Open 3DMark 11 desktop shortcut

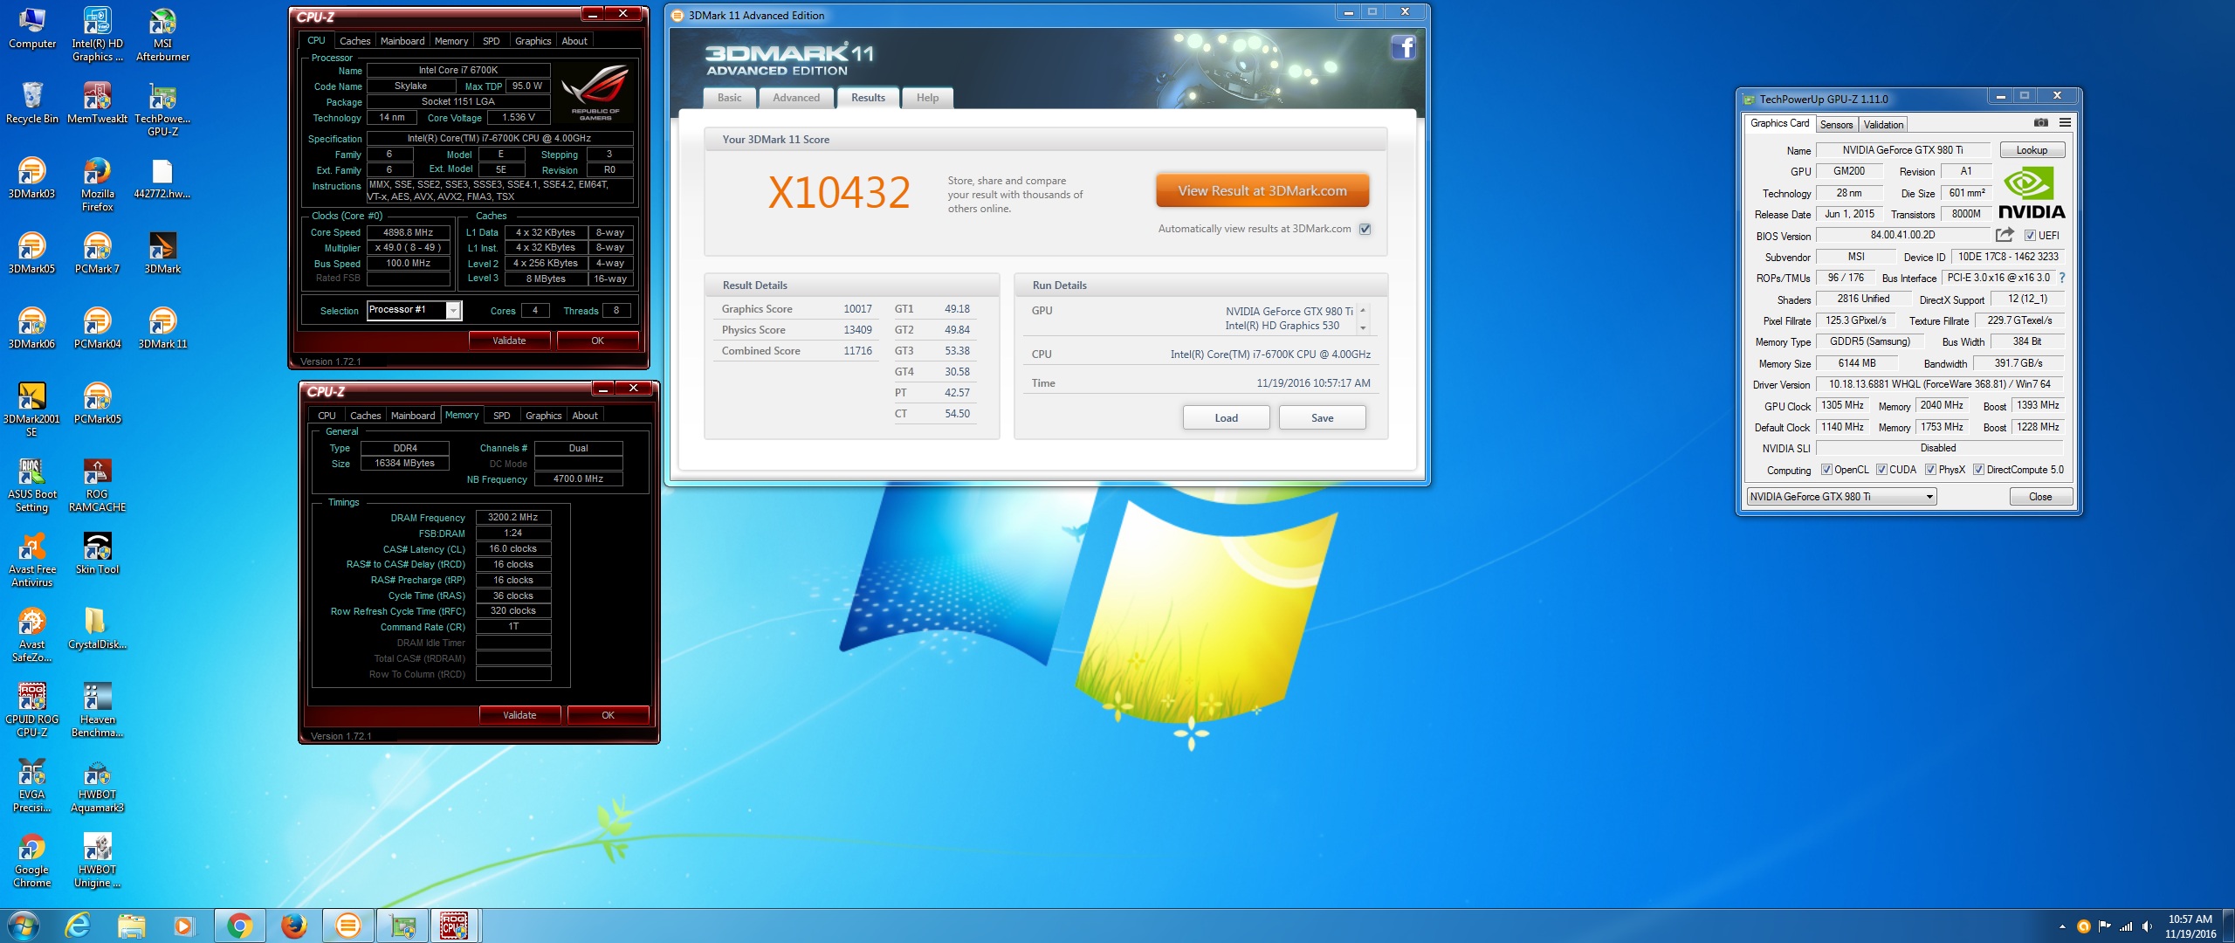click(x=162, y=328)
